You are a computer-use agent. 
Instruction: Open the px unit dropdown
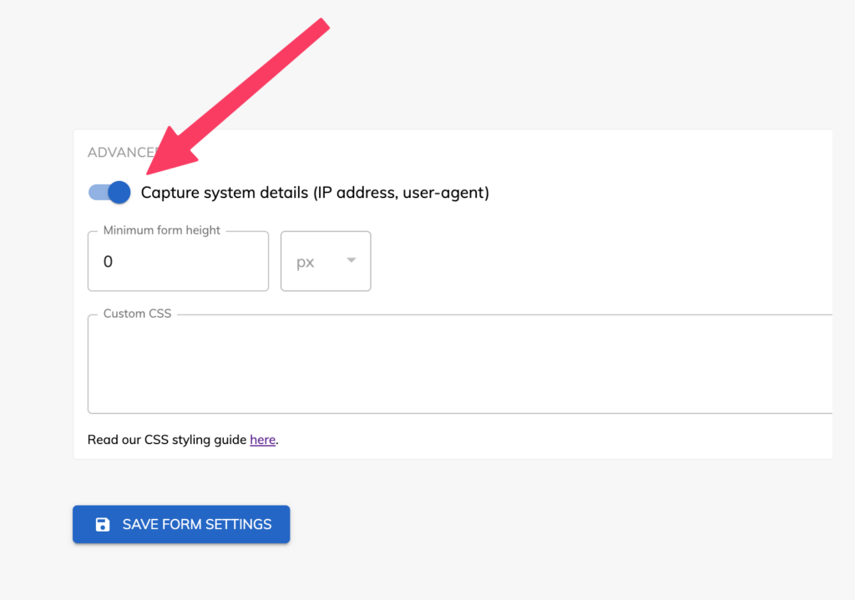pyautogui.click(x=326, y=261)
